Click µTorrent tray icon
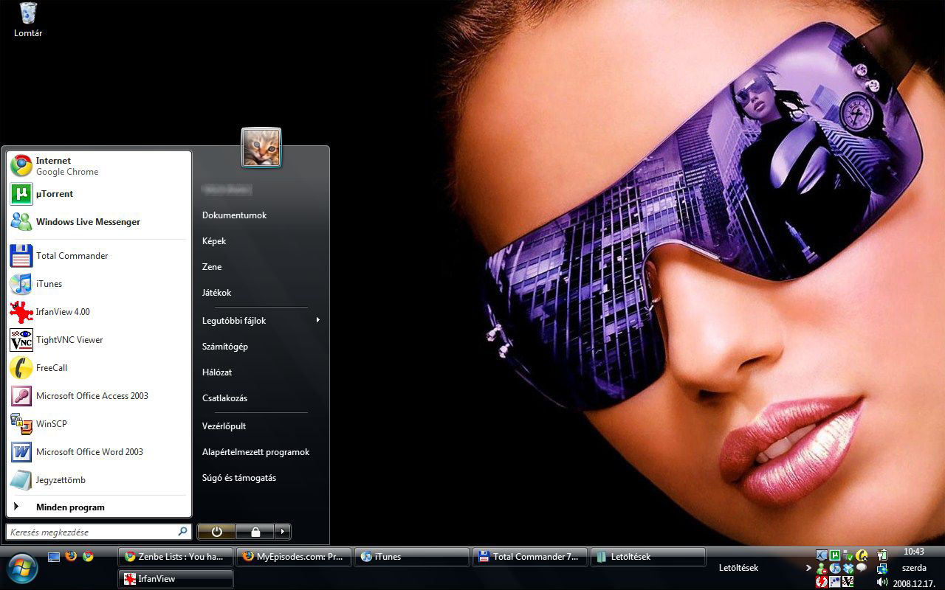The image size is (945, 590). tap(835, 555)
